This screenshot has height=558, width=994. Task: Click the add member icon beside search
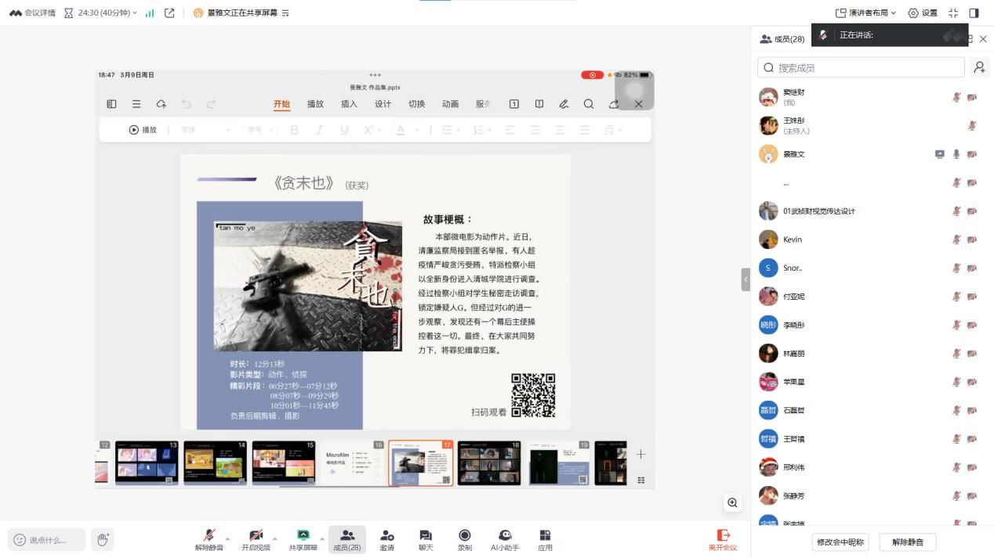point(979,67)
